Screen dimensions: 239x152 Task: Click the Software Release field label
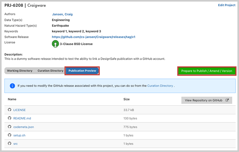point(17,37)
